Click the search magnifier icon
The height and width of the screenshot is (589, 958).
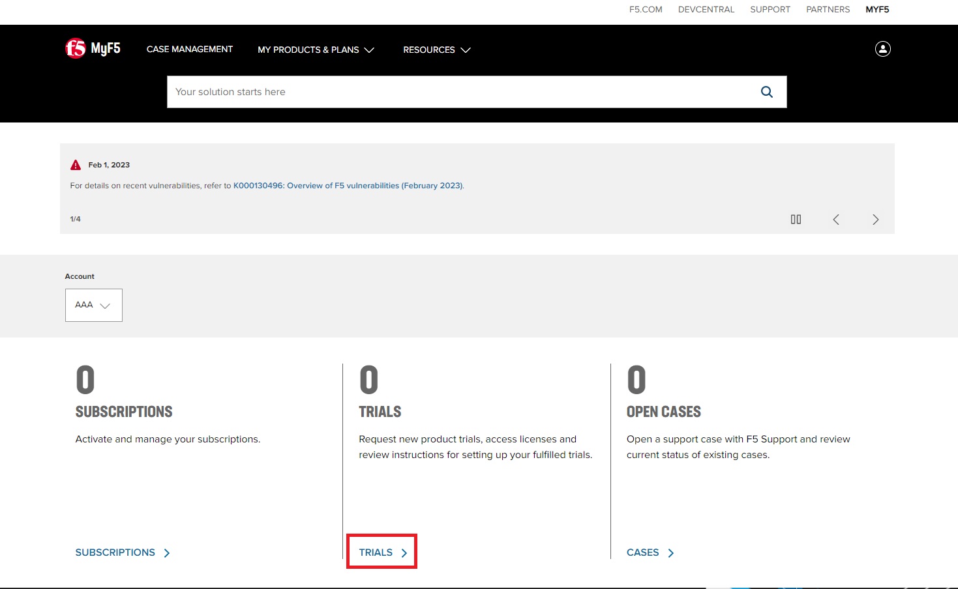766,92
